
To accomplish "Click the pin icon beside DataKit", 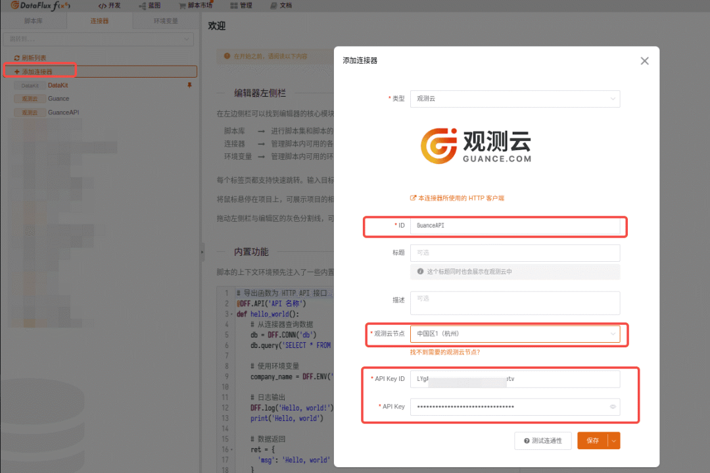I will 189,85.
